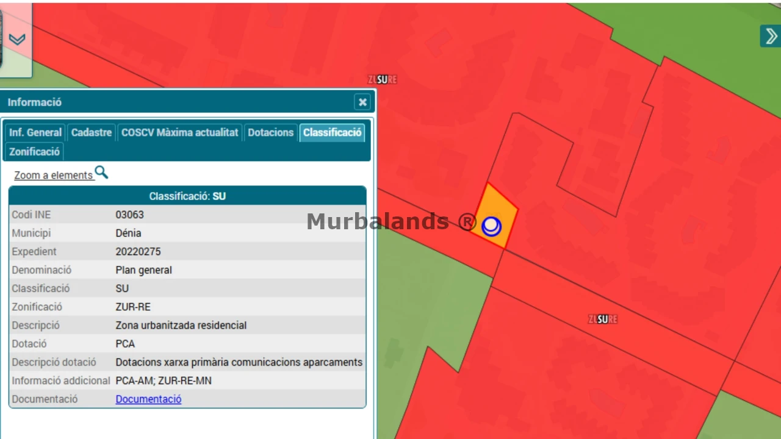
Task: Click the lower ZUSURE map label
Action: (603, 319)
